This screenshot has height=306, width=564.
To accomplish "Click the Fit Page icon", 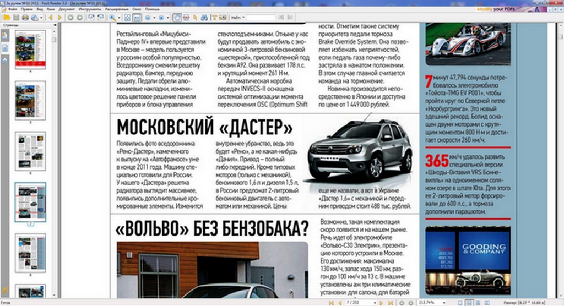I will (x=127, y=17).
